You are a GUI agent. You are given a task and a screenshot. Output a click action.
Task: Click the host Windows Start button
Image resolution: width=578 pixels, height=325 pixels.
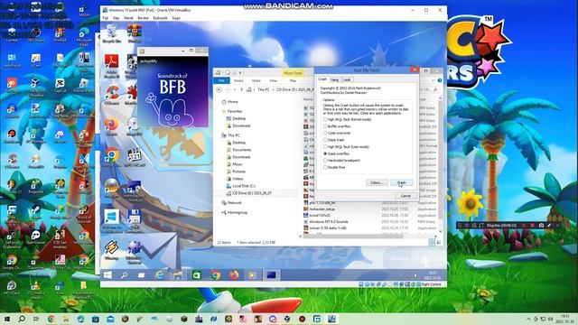[x=7, y=319]
